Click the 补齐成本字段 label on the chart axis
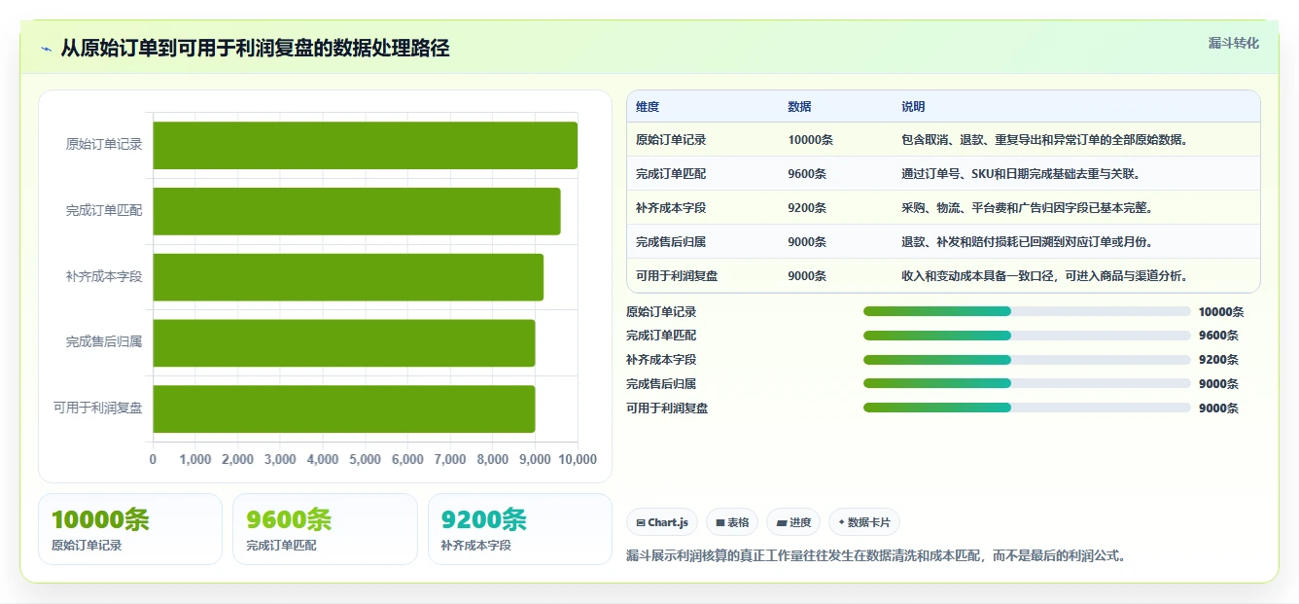Image resolution: width=1299 pixels, height=604 pixels. point(104,277)
